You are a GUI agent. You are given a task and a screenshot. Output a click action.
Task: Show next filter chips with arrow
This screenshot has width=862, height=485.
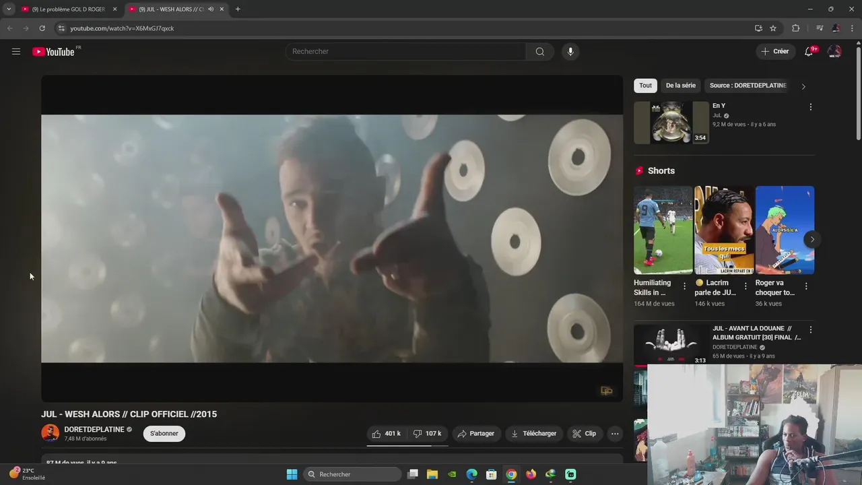(x=803, y=86)
